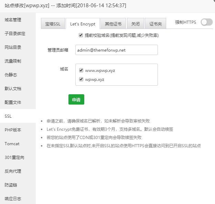Uncheck the wpwp.xyz domain checkbox
The height and width of the screenshot is (204, 215).
[x=81, y=79]
